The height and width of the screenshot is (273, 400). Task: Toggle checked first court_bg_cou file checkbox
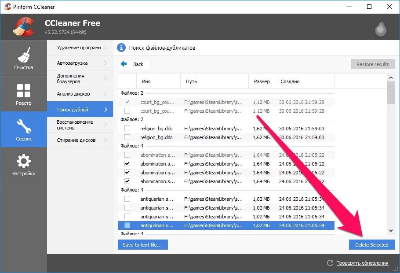(127, 102)
